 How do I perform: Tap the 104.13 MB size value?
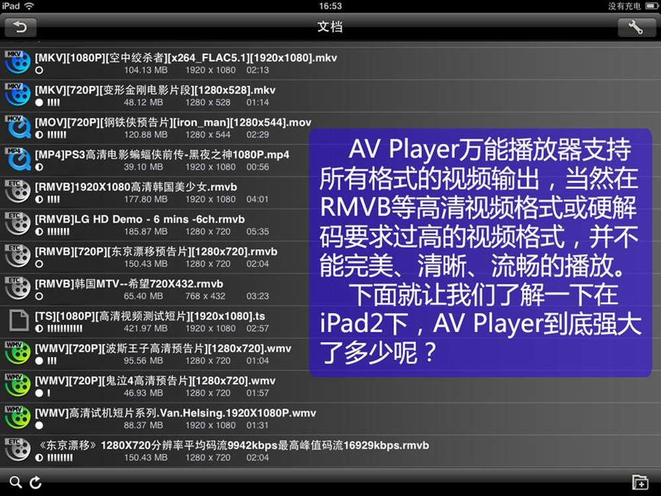(x=146, y=70)
